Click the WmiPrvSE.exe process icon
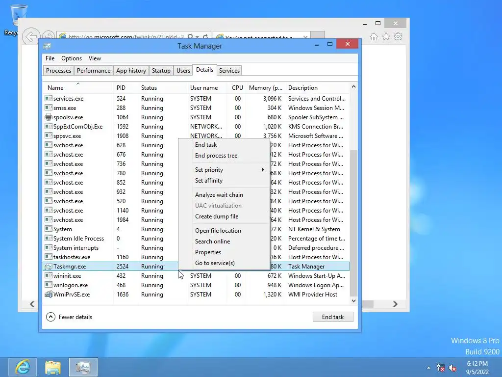502x377 pixels. click(49, 294)
